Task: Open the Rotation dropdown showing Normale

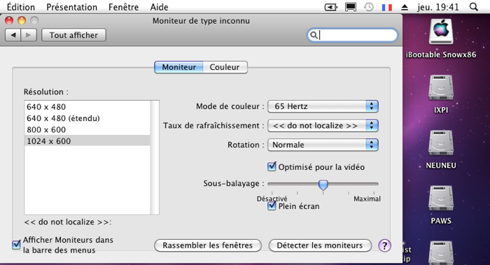Action: pyautogui.click(x=323, y=145)
